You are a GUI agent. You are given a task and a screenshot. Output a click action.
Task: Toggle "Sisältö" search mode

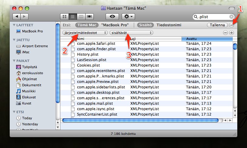click(x=146, y=25)
